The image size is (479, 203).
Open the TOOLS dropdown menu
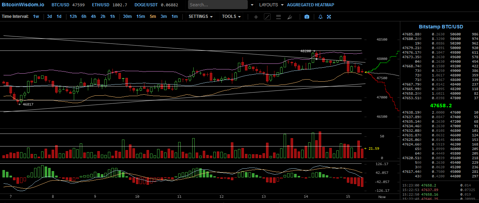click(x=231, y=16)
